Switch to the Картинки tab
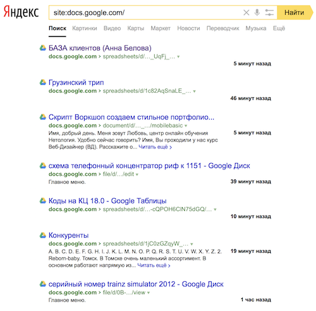The height and width of the screenshot is (311, 316). click(85, 28)
